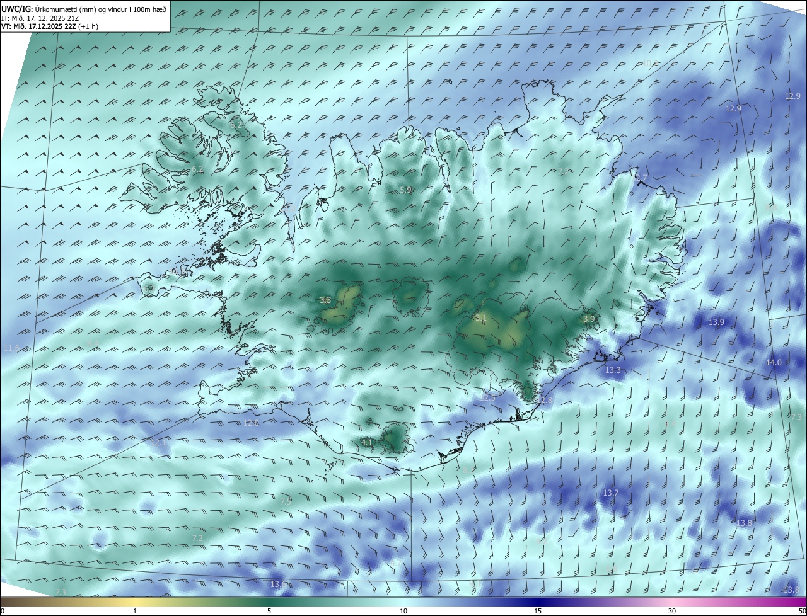Click the 30 tick label on the scale

pyautogui.click(x=672, y=611)
